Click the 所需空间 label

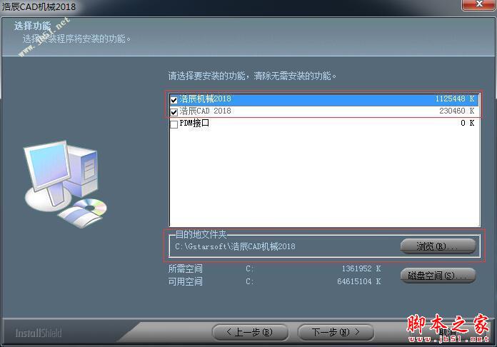tap(186, 268)
